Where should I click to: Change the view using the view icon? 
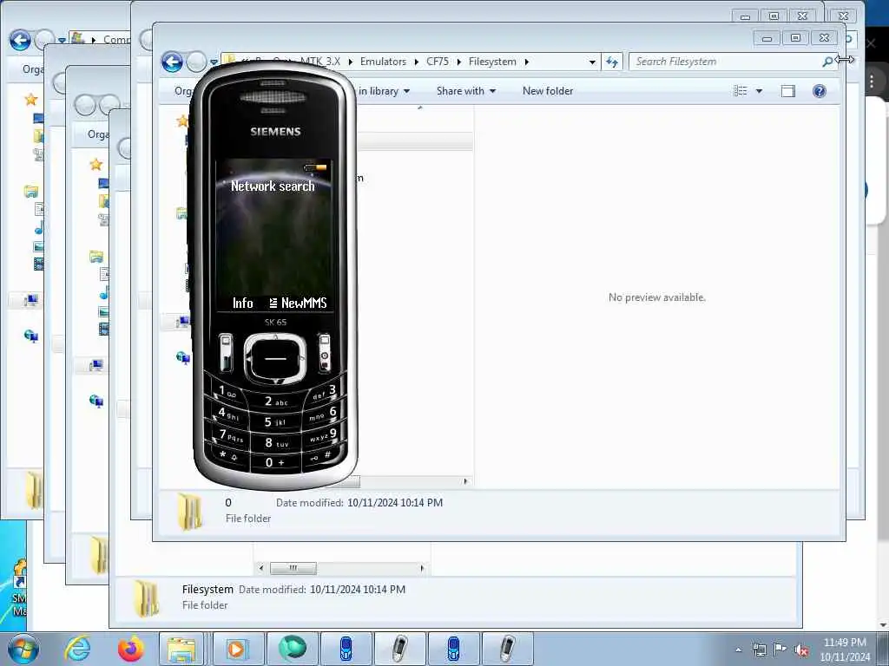click(740, 90)
